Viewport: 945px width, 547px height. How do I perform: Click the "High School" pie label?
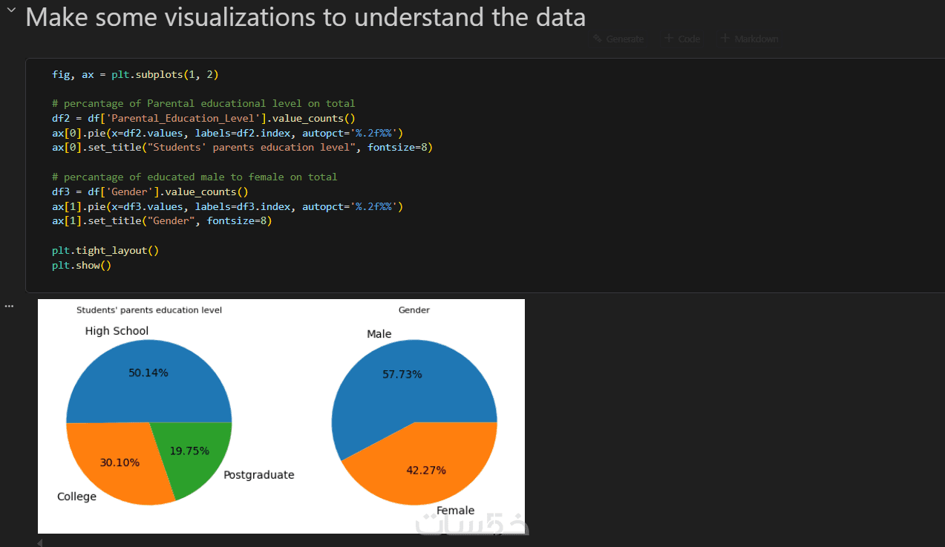117,331
